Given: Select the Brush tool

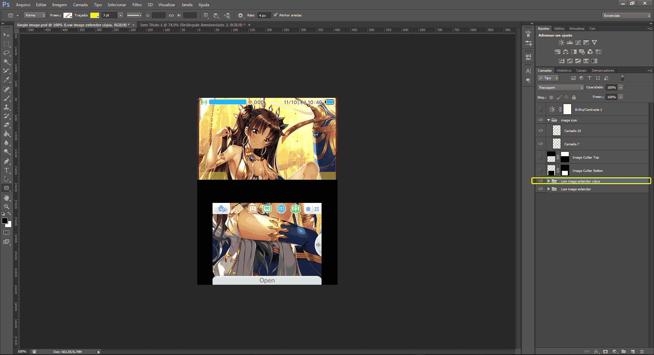Looking at the screenshot, I should (6, 98).
